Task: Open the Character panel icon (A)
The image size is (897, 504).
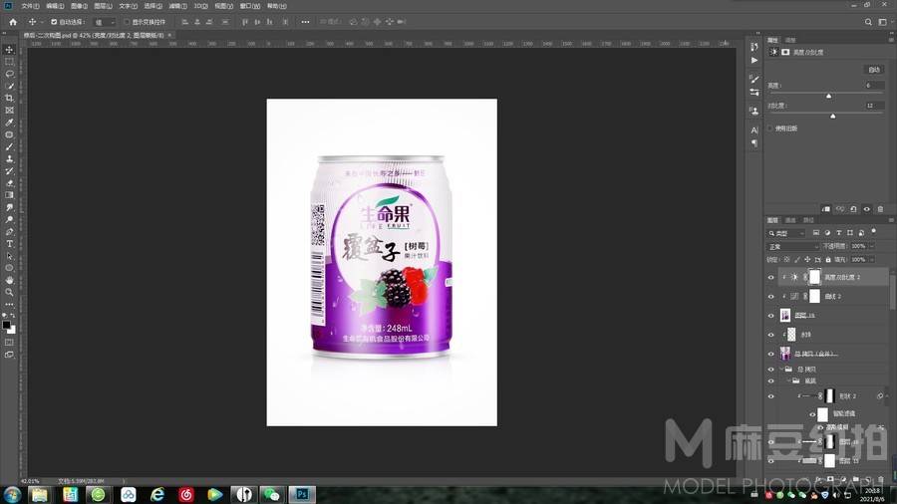Action: tap(754, 130)
